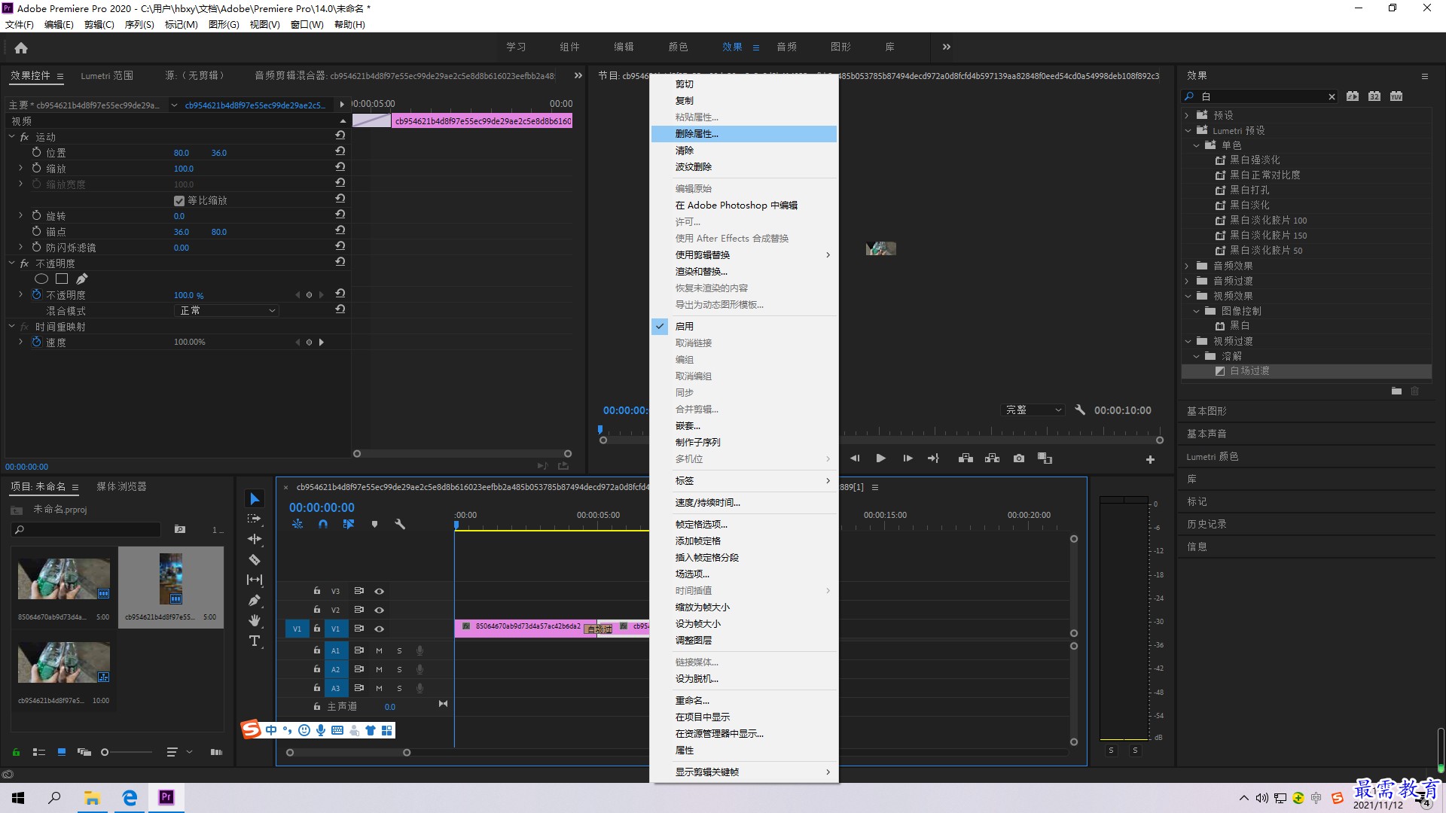Open playback resolution dropdown
Image resolution: width=1446 pixels, height=813 pixels.
(1034, 410)
